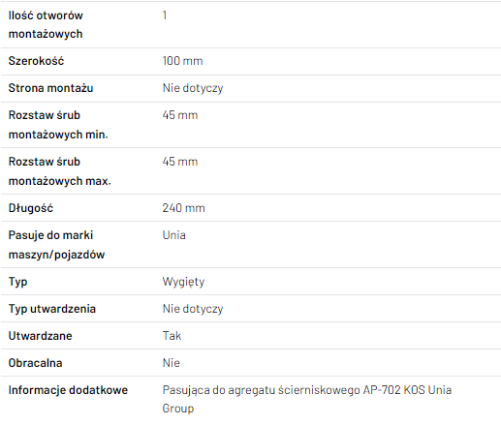Select the '100 mm' width value
Screen dimensions: 501x425
pos(182,61)
